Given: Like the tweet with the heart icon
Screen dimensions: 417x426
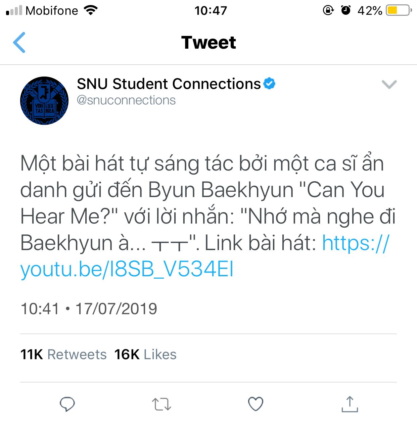Looking at the screenshot, I should coord(256,404).
